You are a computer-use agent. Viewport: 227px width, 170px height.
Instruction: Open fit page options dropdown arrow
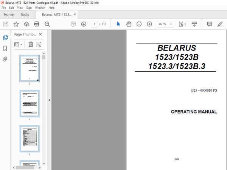click(185, 24)
